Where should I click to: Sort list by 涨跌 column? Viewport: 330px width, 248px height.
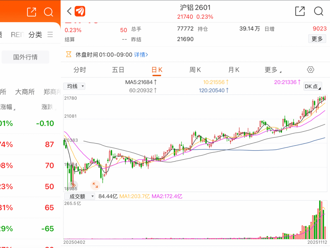49,107
